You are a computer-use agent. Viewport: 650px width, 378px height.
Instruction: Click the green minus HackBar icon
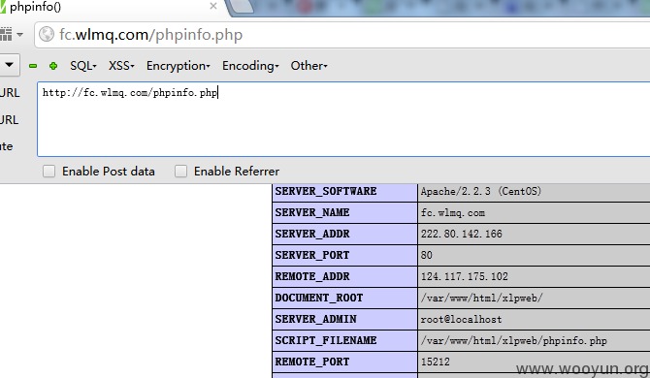pos(33,66)
